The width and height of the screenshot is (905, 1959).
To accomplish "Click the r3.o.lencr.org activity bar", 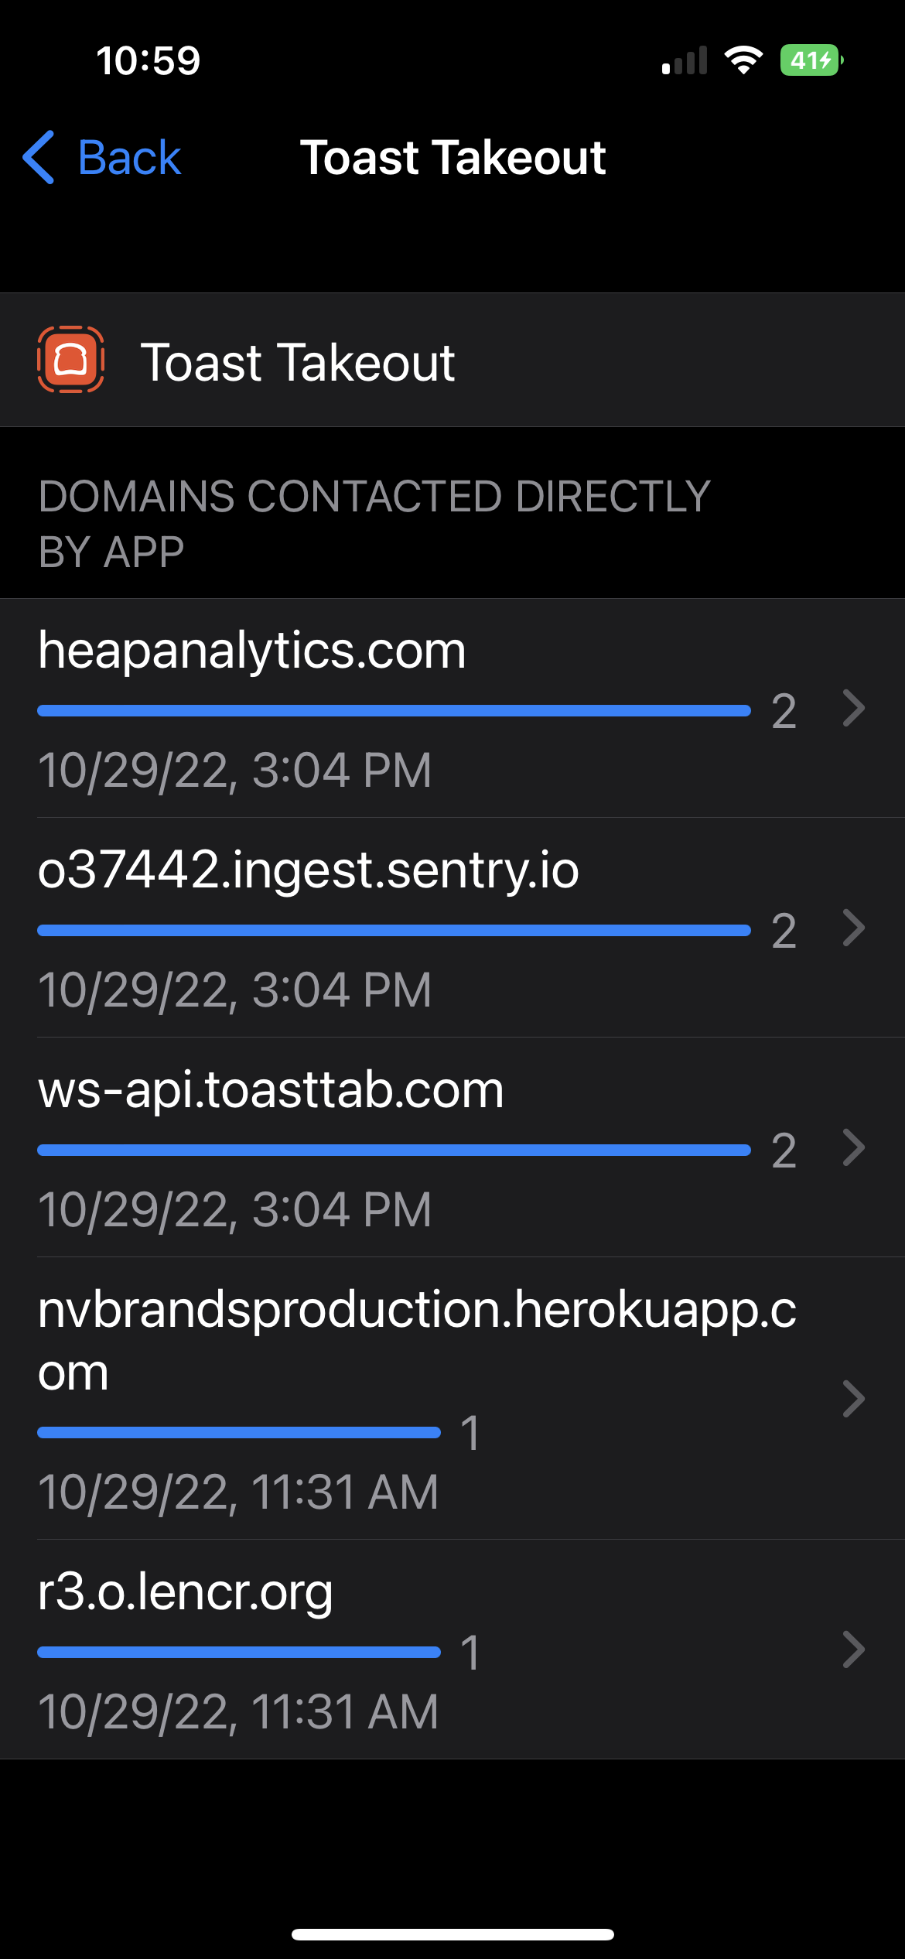I will pos(239,1652).
